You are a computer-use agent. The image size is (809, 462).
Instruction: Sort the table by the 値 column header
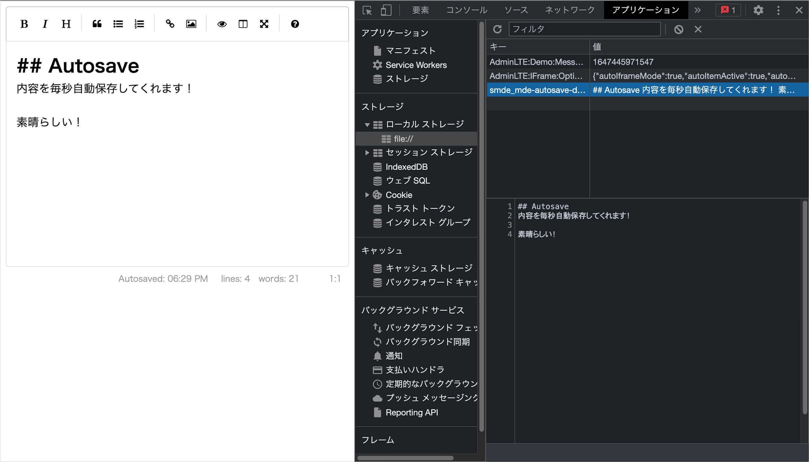point(699,47)
